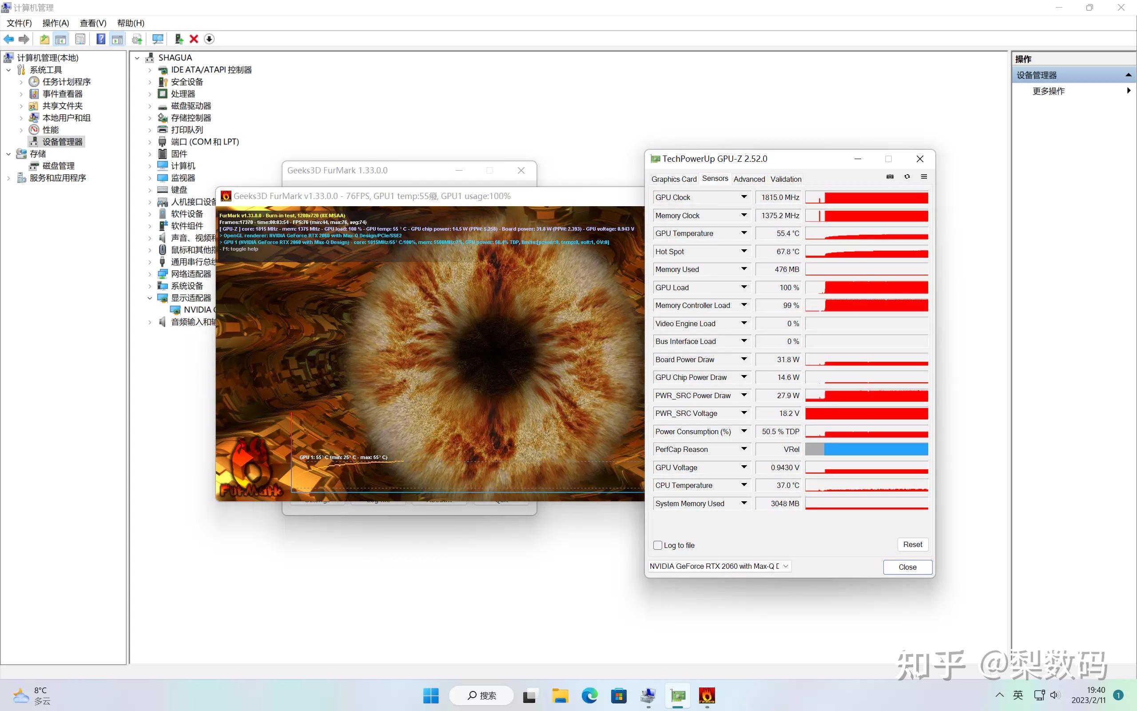Select 打印队列 device category
The width and height of the screenshot is (1137, 711).
(187, 130)
